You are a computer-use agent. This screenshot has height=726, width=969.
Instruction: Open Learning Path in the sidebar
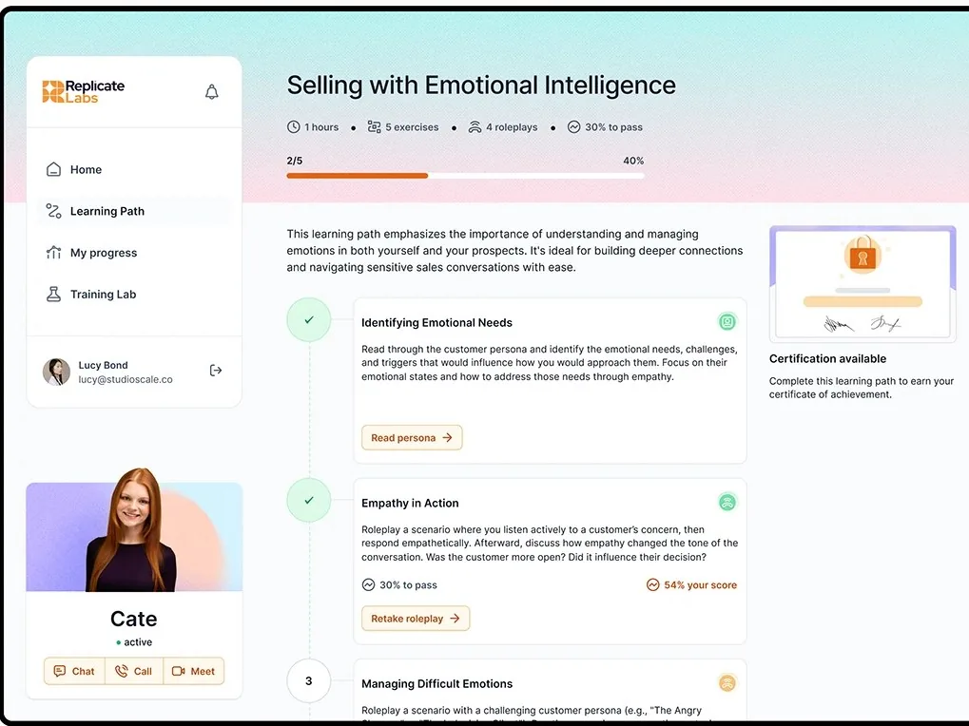tap(133, 211)
